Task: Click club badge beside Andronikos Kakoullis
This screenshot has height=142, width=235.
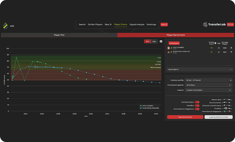Action: 171,52
